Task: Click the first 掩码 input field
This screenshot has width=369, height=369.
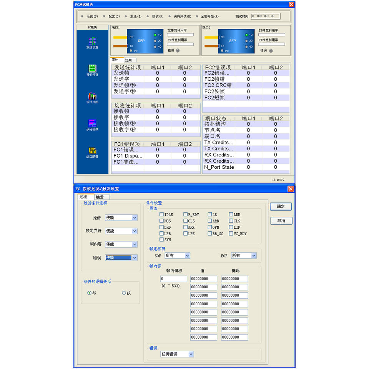Action: [234, 279]
